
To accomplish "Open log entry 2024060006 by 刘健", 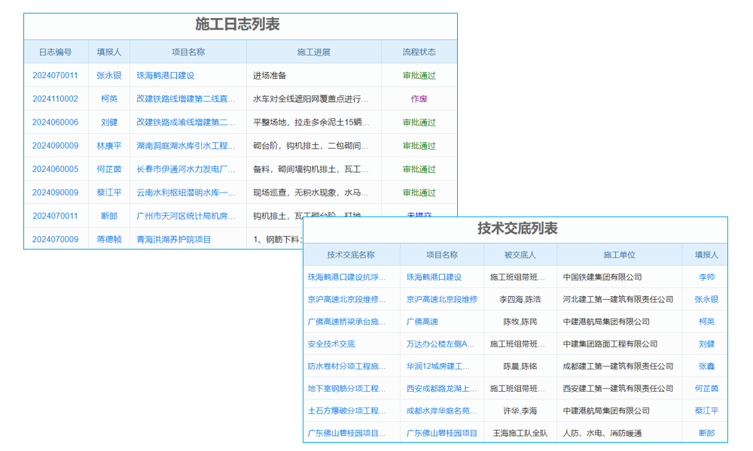I will [x=55, y=122].
